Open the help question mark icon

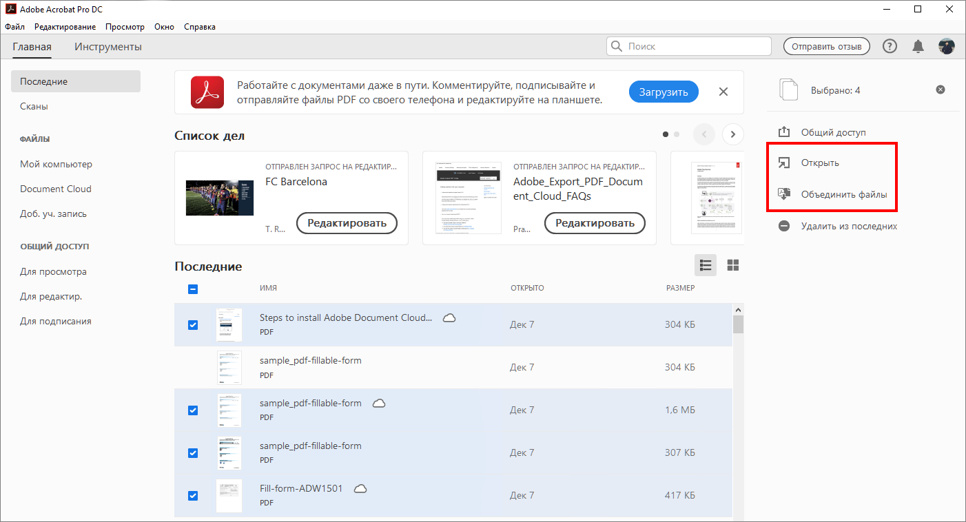pyautogui.click(x=890, y=47)
